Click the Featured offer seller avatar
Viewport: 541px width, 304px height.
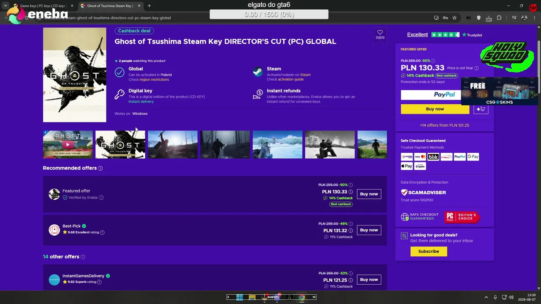point(54,194)
